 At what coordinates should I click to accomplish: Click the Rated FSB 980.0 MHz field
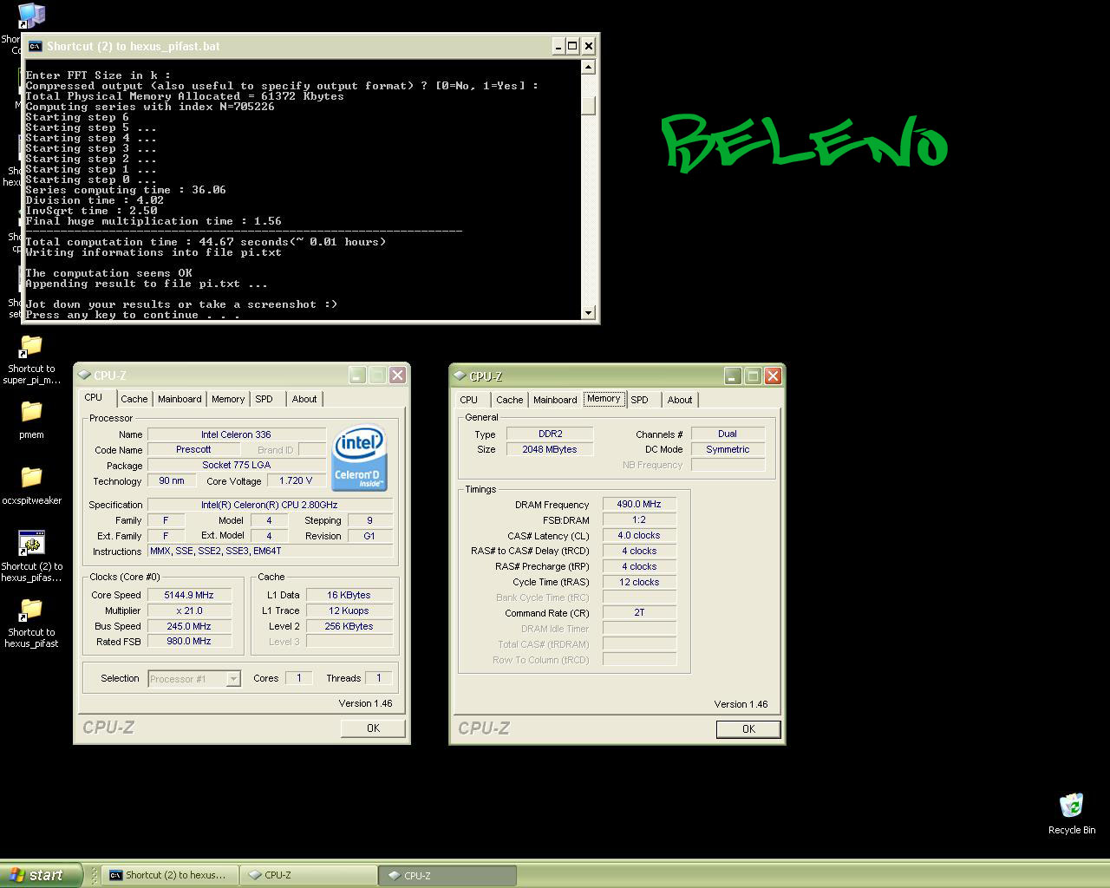pos(189,642)
